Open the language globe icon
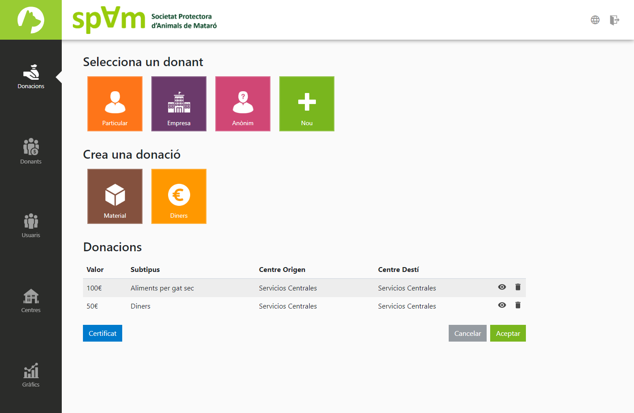Image resolution: width=634 pixels, height=413 pixels. pos(595,20)
